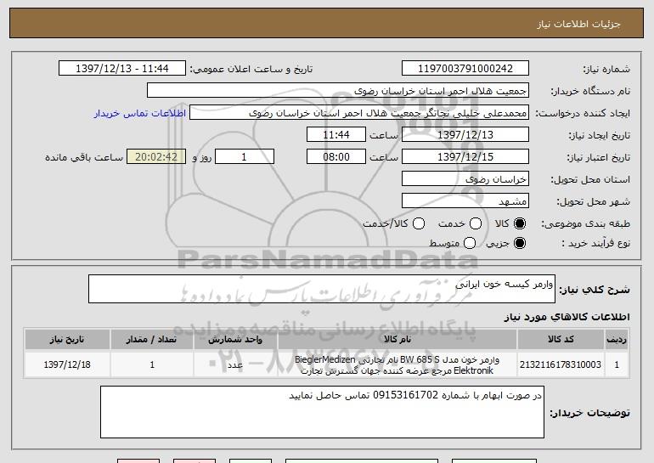
Task: Click the ردیف column header
Action: 617,340
